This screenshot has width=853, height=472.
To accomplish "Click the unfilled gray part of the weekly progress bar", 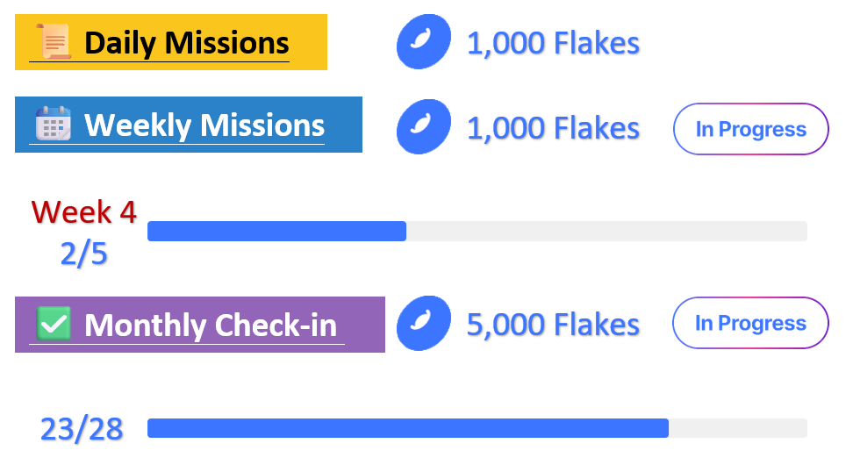I will [x=606, y=232].
